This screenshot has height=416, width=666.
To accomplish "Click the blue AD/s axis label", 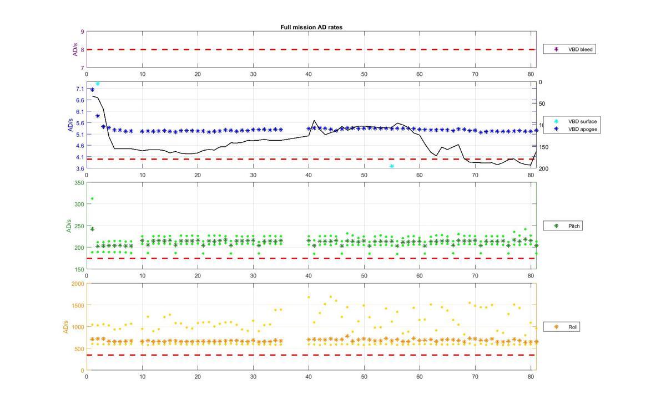I will pos(70,125).
